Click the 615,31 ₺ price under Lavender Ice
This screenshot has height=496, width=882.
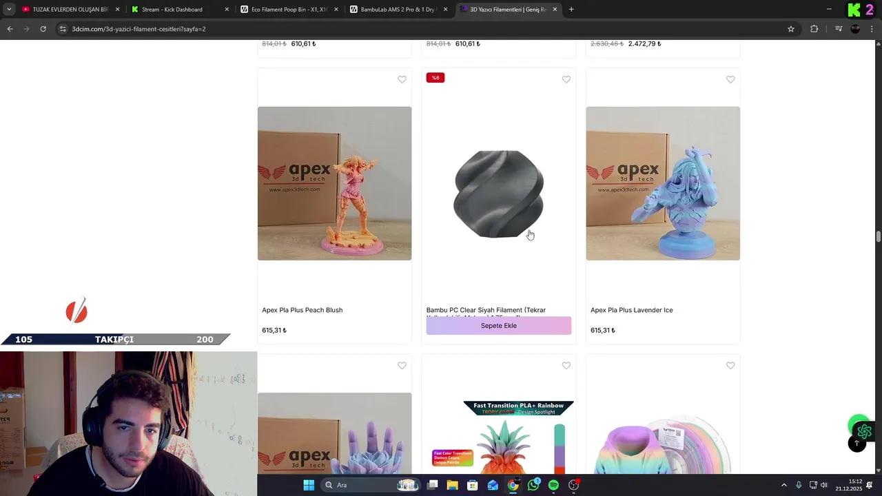(x=603, y=330)
